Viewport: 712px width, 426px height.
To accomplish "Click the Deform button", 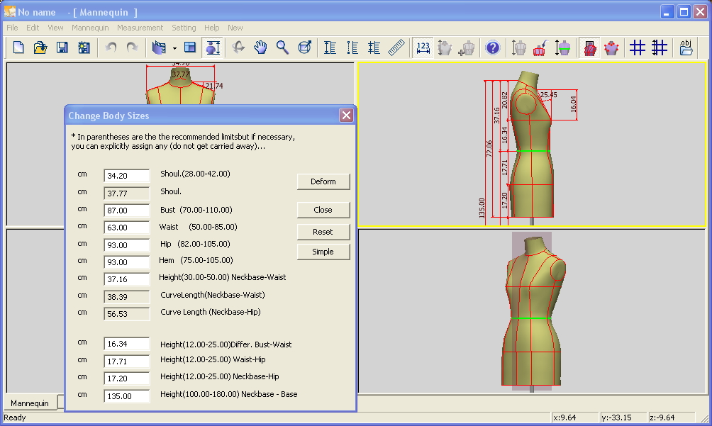I will (x=323, y=181).
